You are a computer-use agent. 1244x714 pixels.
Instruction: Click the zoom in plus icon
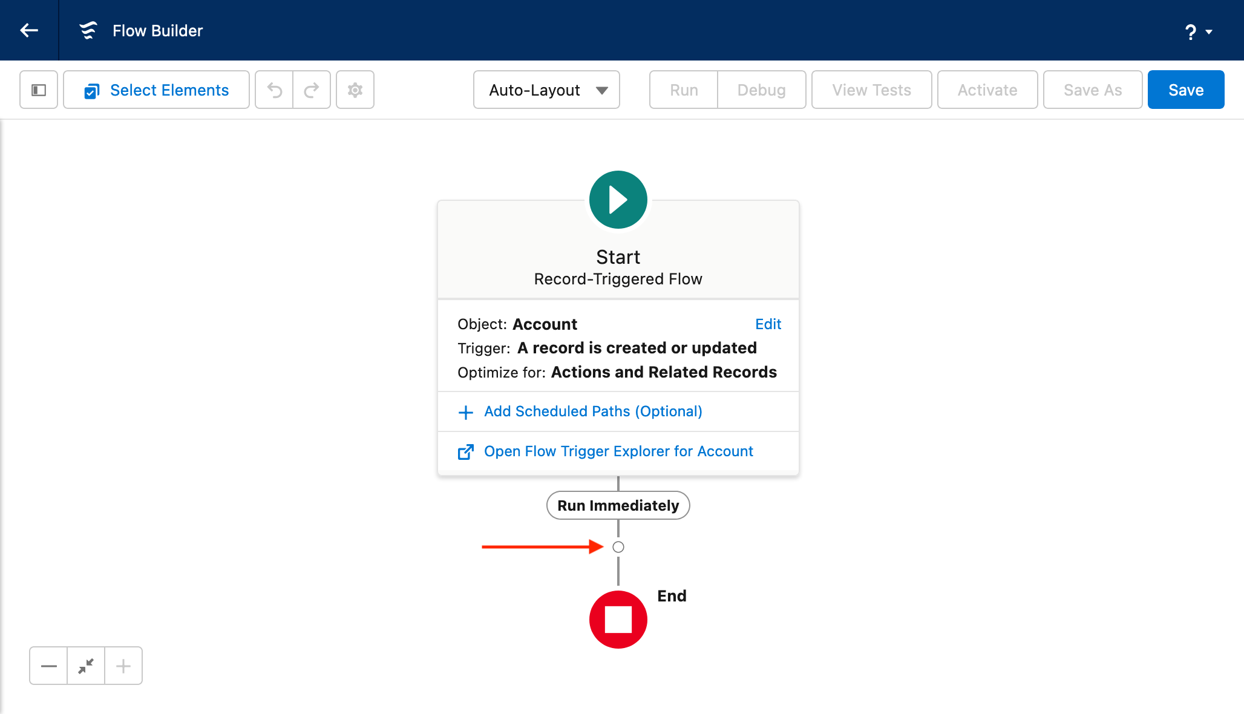tap(123, 666)
